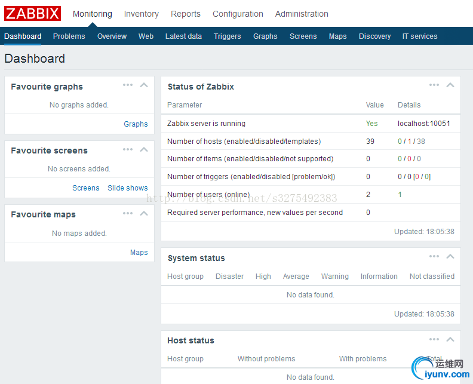Open the IT services submenu tab

pos(420,36)
